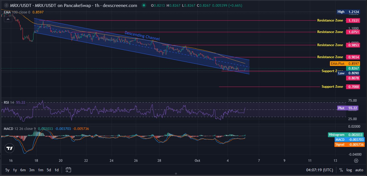
Task: Collapse indicator legend with the chevron under EMA
Action: tap(8, 19)
